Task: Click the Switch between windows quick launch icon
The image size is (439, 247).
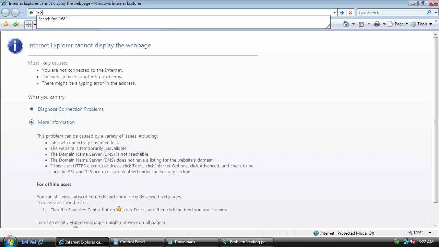Action: point(33,242)
